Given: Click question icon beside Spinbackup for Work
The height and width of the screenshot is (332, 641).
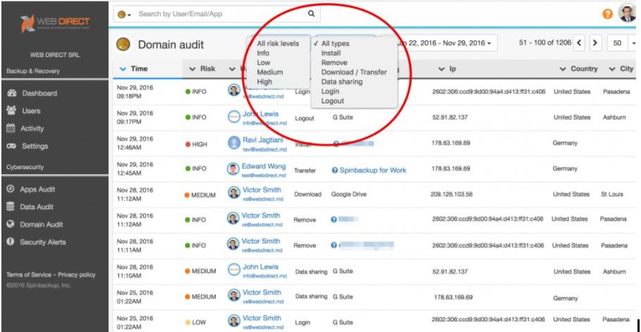Looking at the screenshot, I should pos(334,171).
